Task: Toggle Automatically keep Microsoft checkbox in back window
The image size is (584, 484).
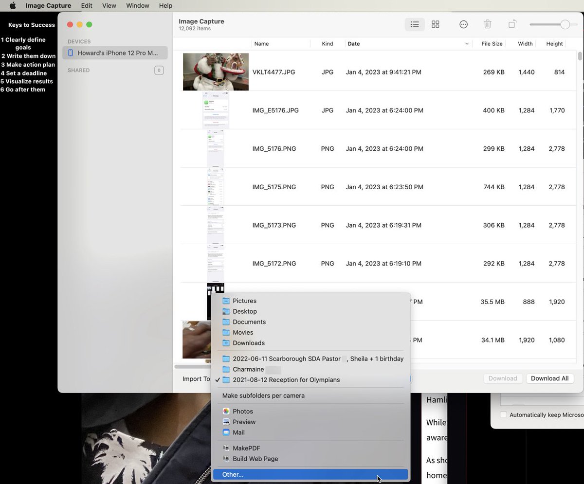Action: [x=504, y=415]
